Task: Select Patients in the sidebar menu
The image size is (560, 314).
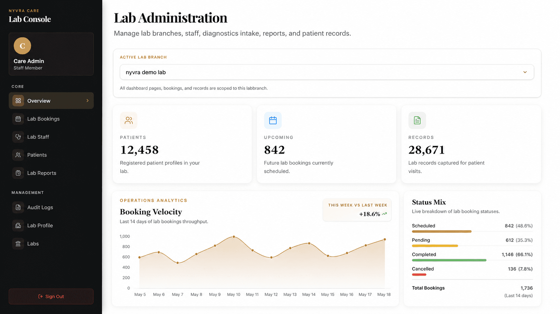Action: [51, 155]
